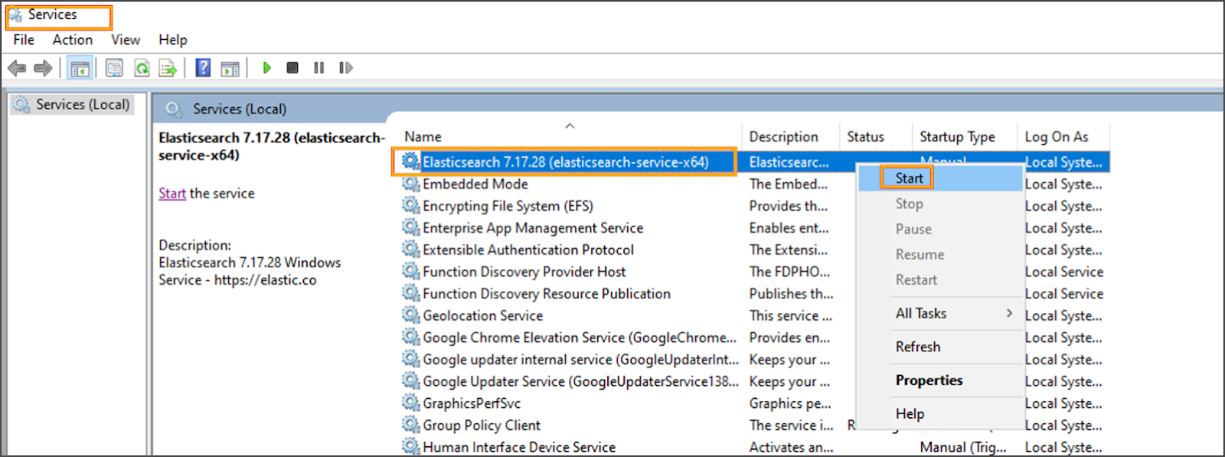Open the View menu in the menu bar
1225x457 pixels.
pos(126,40)
